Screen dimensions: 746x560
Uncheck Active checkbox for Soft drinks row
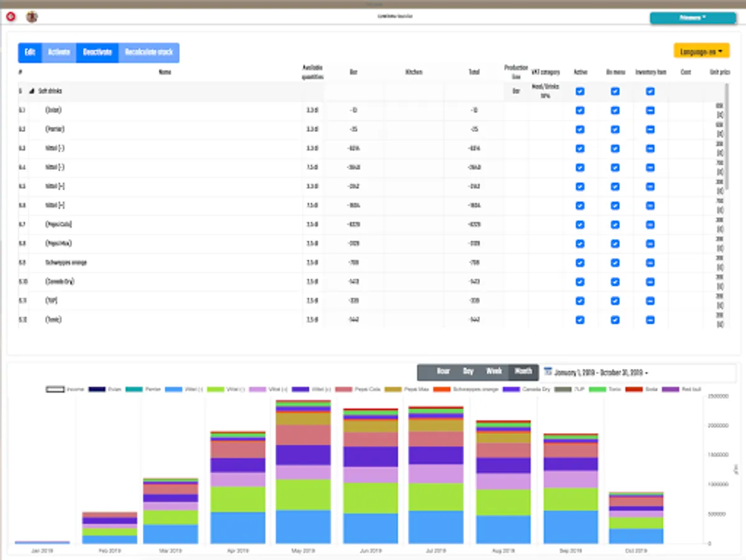point(580,91)
